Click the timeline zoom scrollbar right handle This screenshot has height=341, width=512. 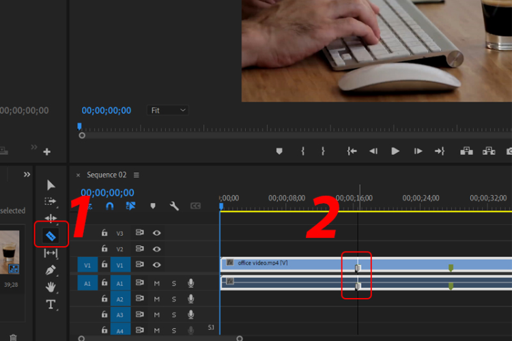pyautogui.click(x=240, y=338)
